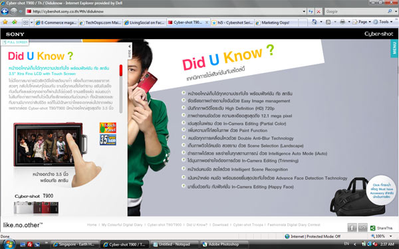Select the Double Anti-Blur Technology feature

(241, 138)
